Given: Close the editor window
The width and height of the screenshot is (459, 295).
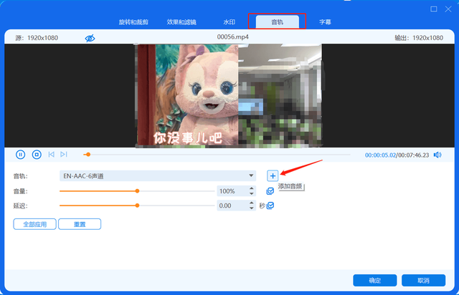Looking at the screenshot, I should click(448, 9).
